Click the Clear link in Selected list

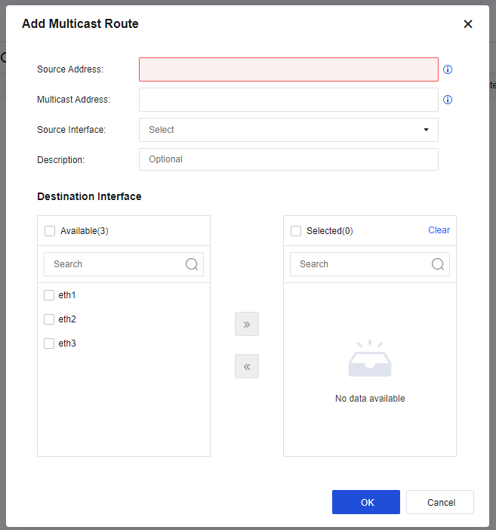tap(439, 230)
